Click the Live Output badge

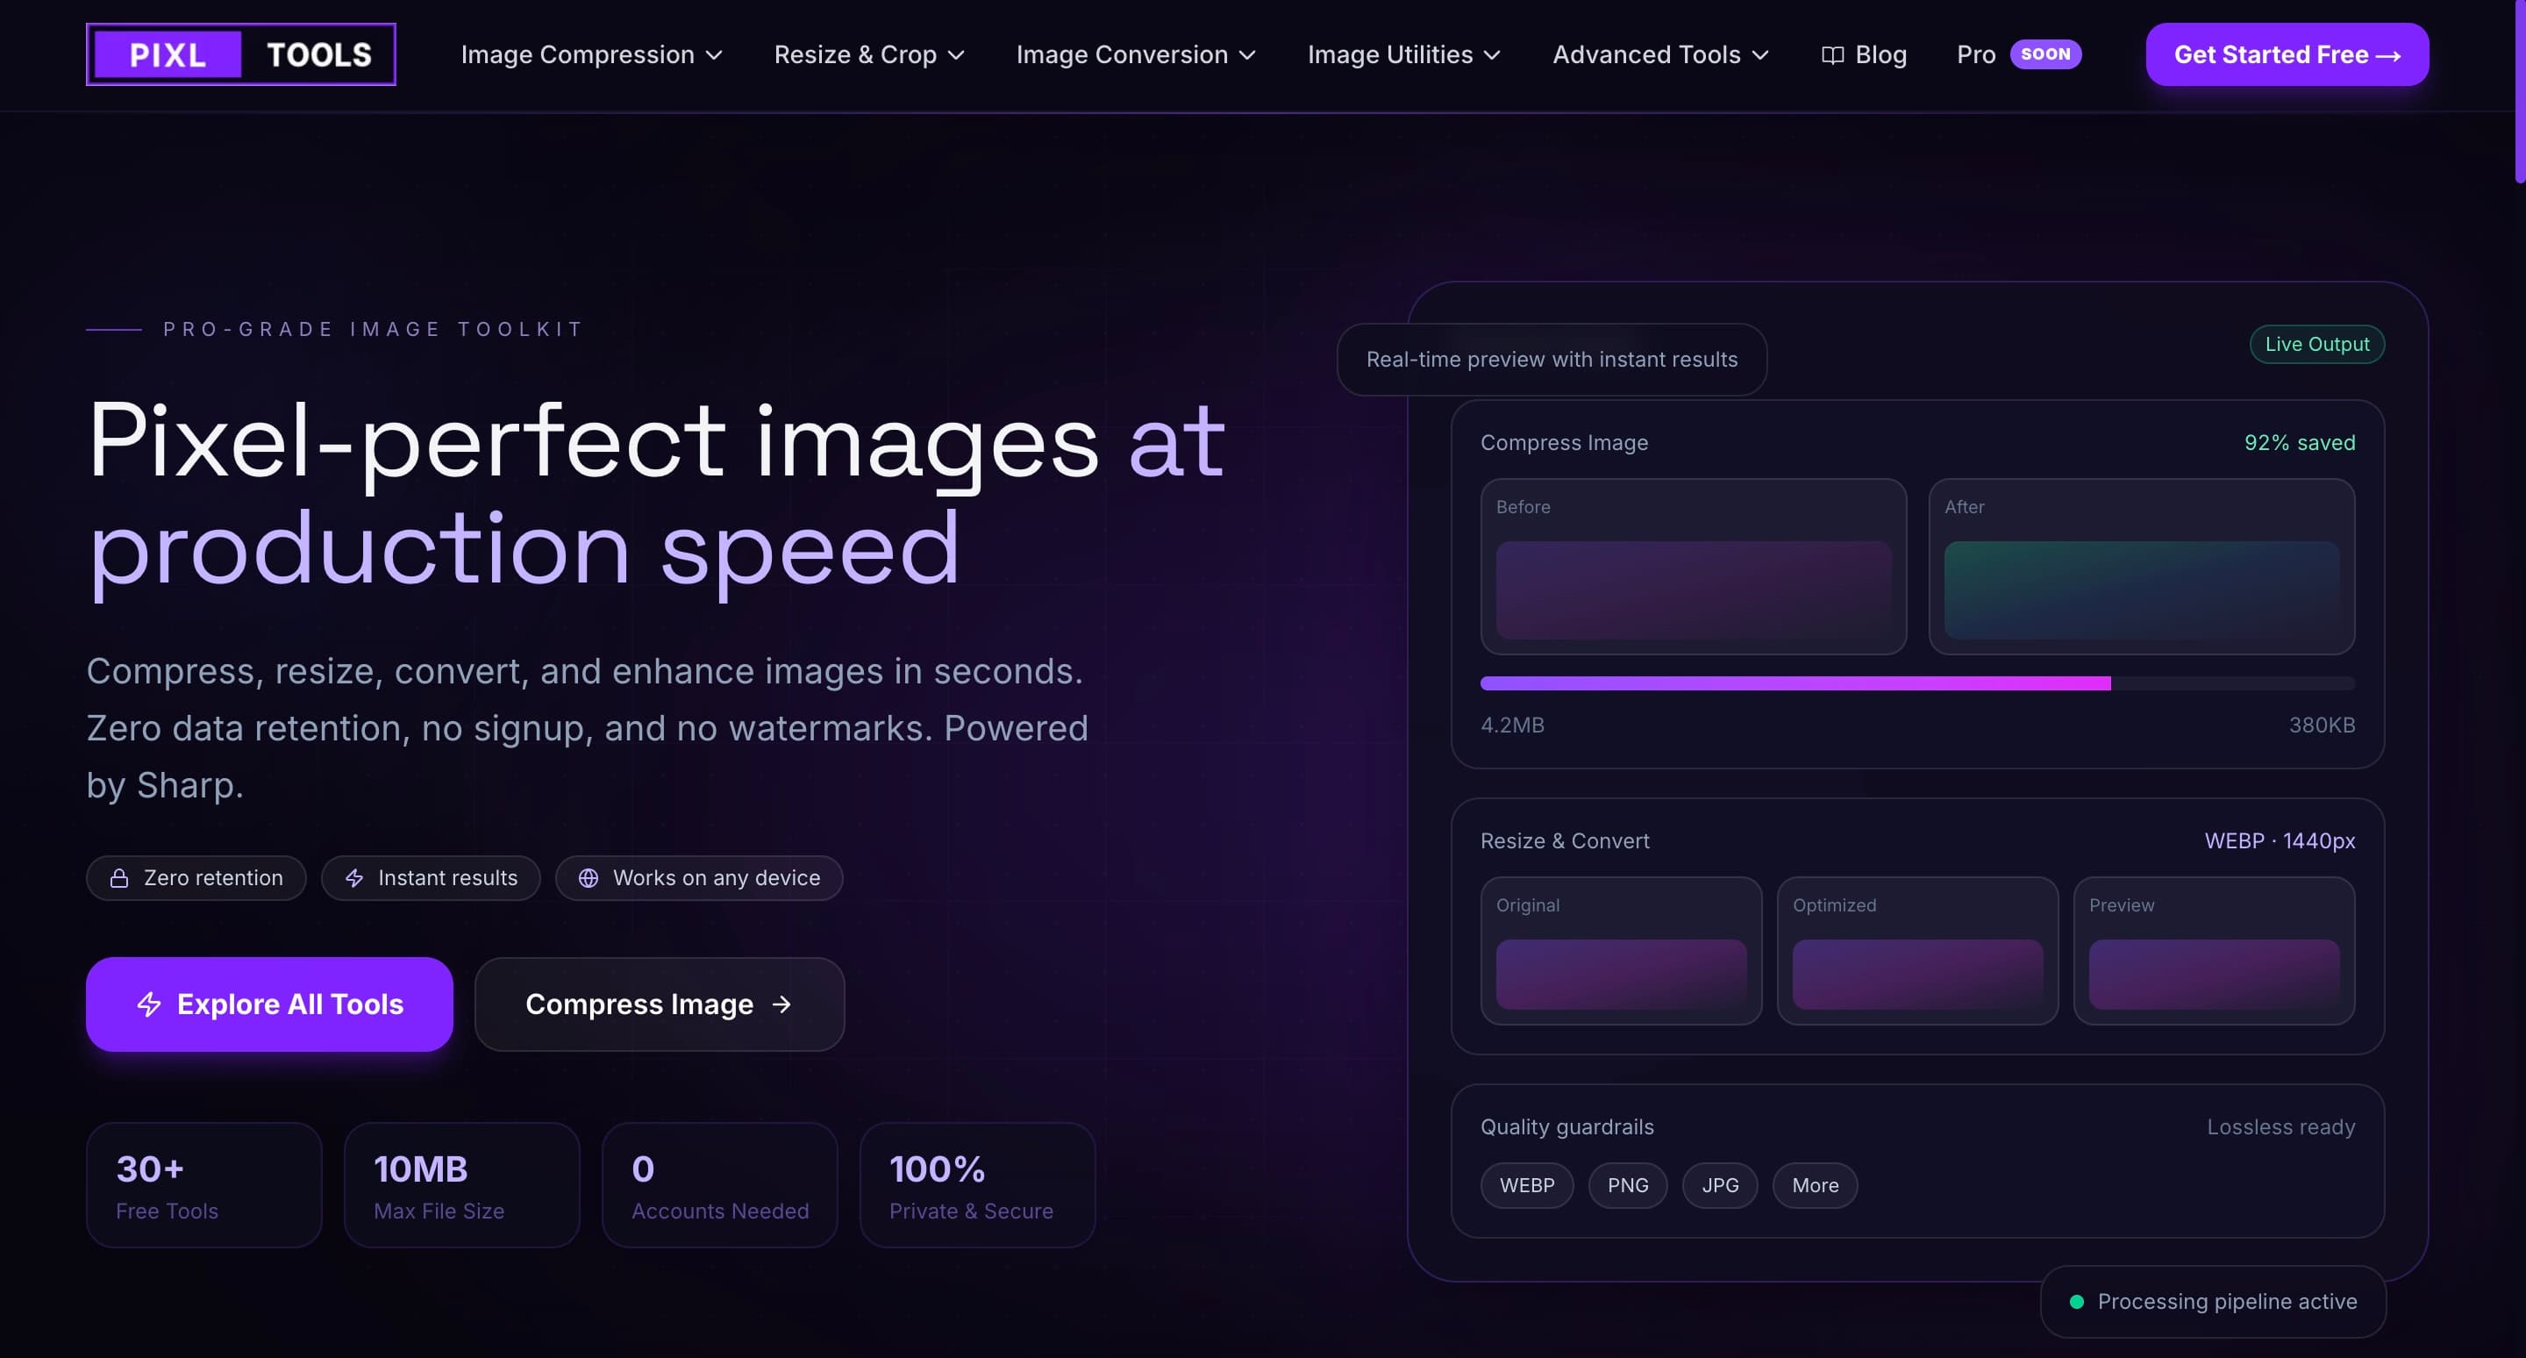coord(2317,344)
